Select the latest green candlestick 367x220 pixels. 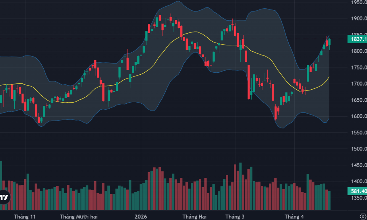pyautogui.click(x=330, y=42)
